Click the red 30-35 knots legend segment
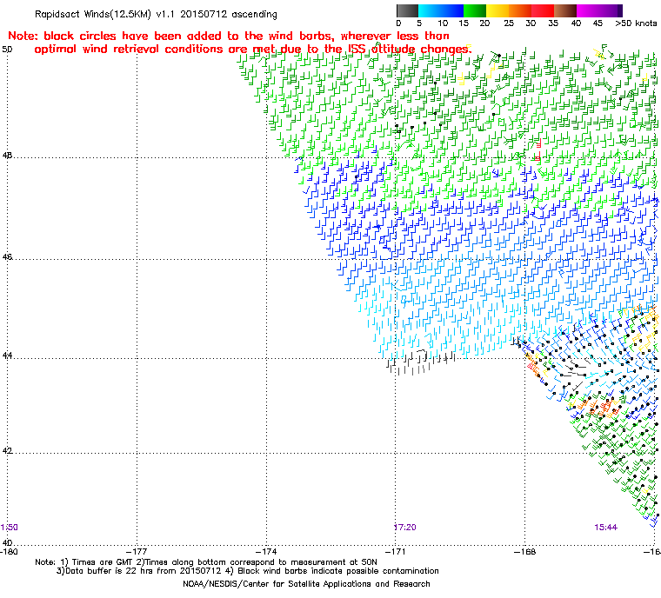Image resolution: width=661 pixels, height=598 pixels. 543,10
